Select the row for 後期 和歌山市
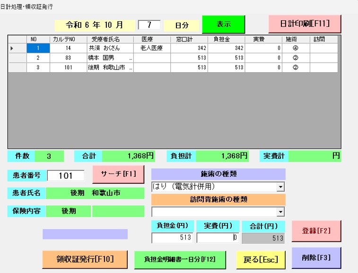Screen dimensions: 358x273 [x=110, y=67]
